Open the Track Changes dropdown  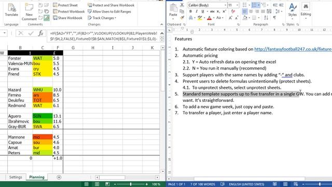[102, 18]
